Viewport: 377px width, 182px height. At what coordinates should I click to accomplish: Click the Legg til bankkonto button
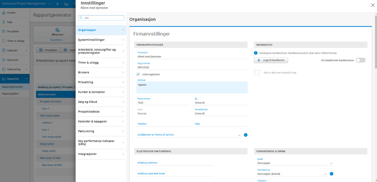pos(272,60)
